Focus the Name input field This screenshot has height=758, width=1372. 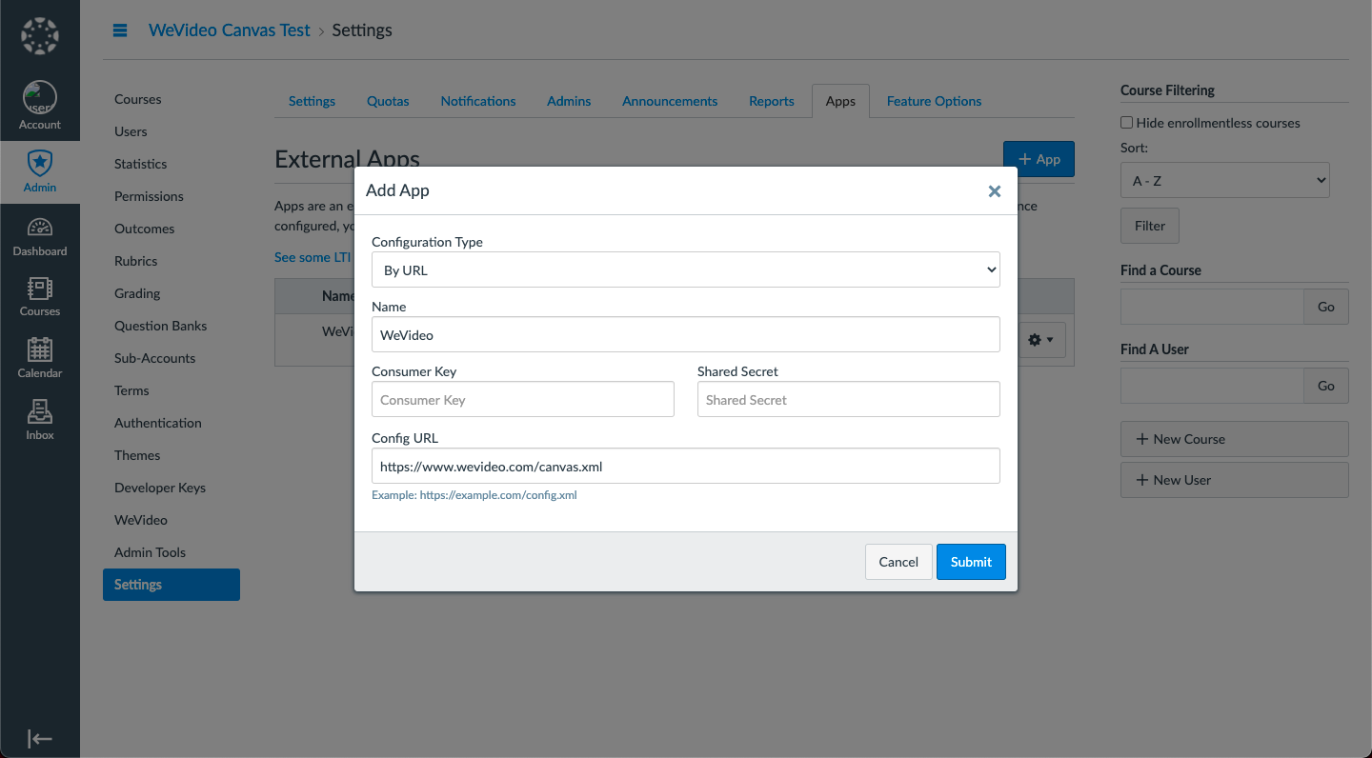coord(686,334)
